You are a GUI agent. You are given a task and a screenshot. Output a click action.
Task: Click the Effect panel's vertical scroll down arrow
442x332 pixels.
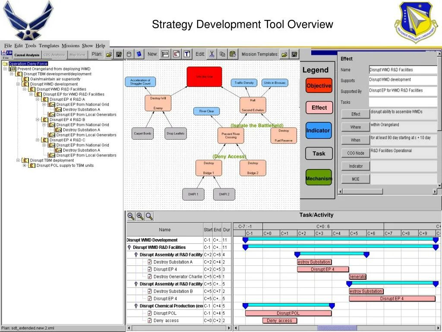[x=439, y=185]
